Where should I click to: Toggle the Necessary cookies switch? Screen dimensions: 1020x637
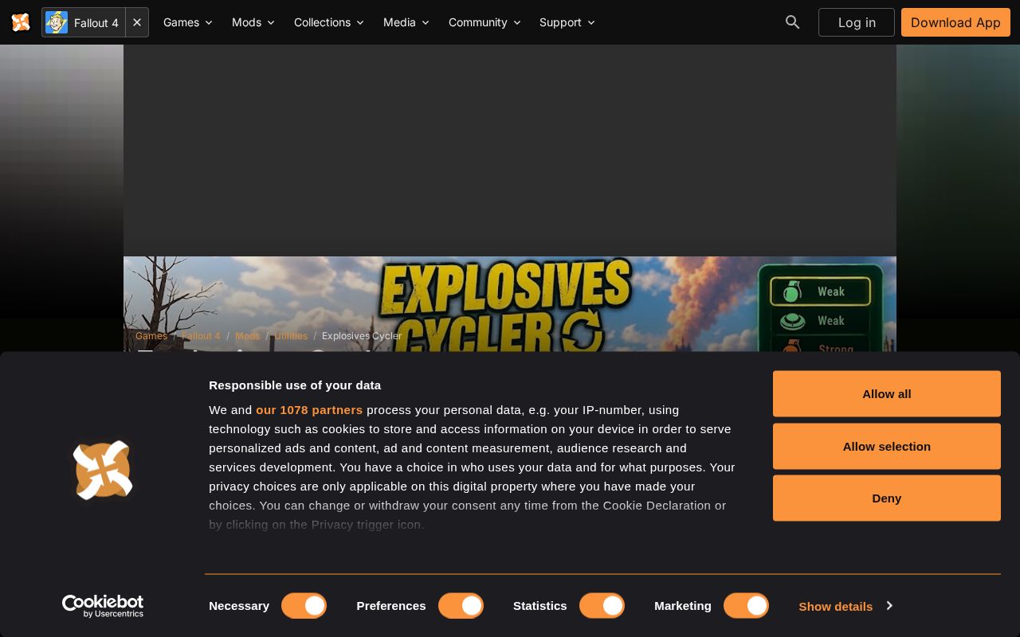pos(304,606)
